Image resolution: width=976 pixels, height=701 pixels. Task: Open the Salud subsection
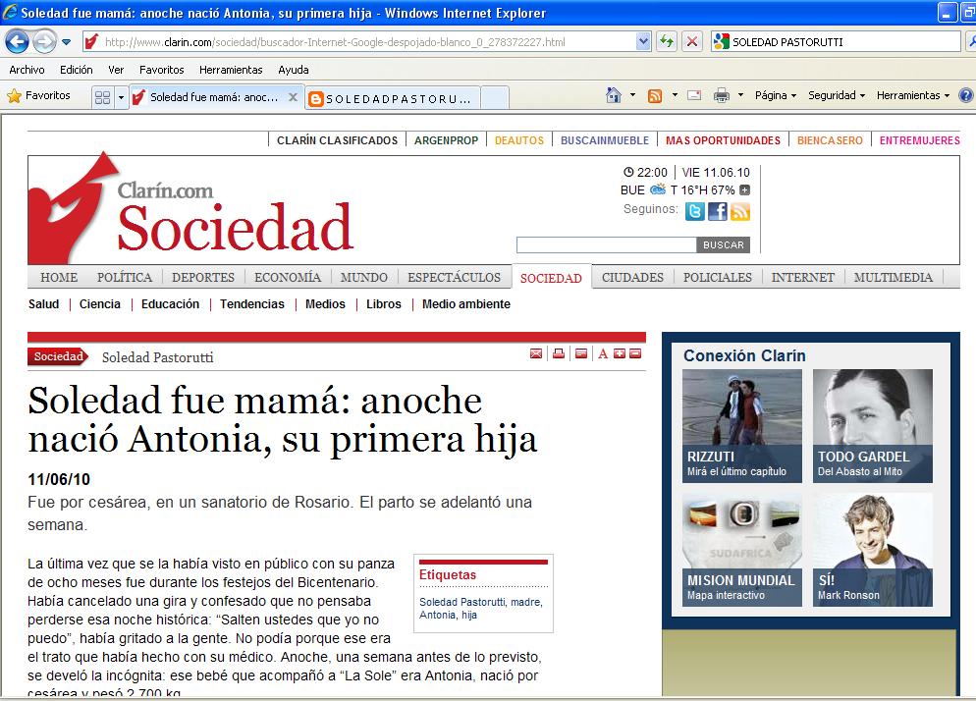(x=43, y=304)
